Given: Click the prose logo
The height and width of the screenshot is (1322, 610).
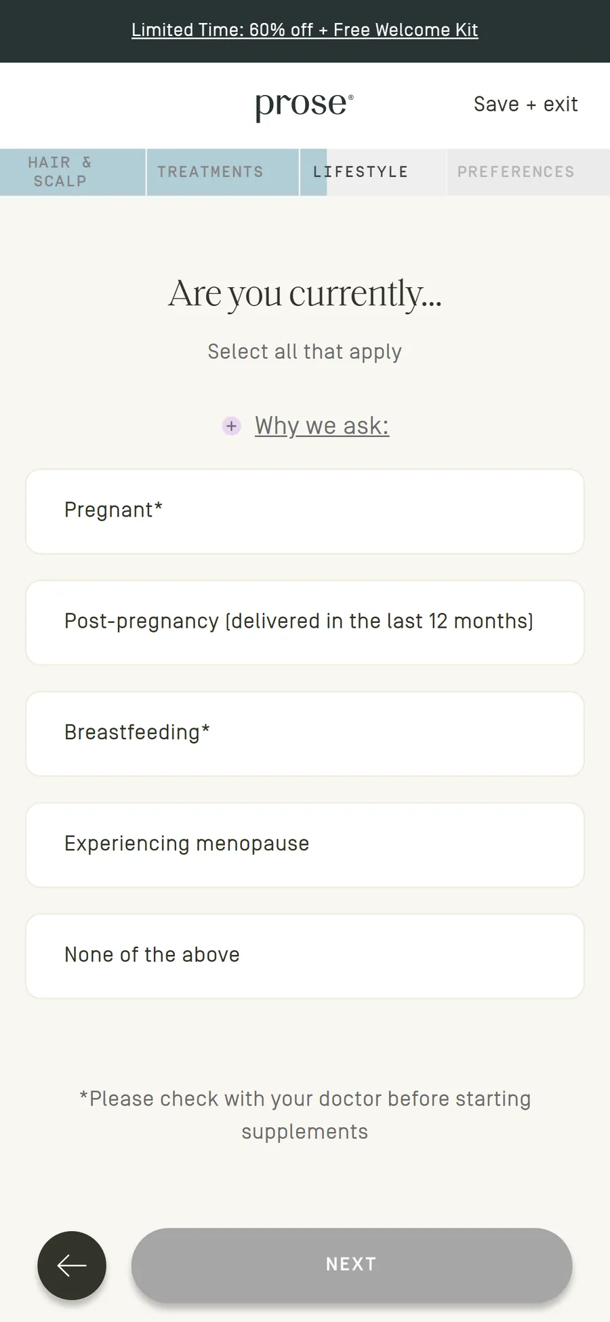Looking at the screenshot, I should (x=304, y=105).
